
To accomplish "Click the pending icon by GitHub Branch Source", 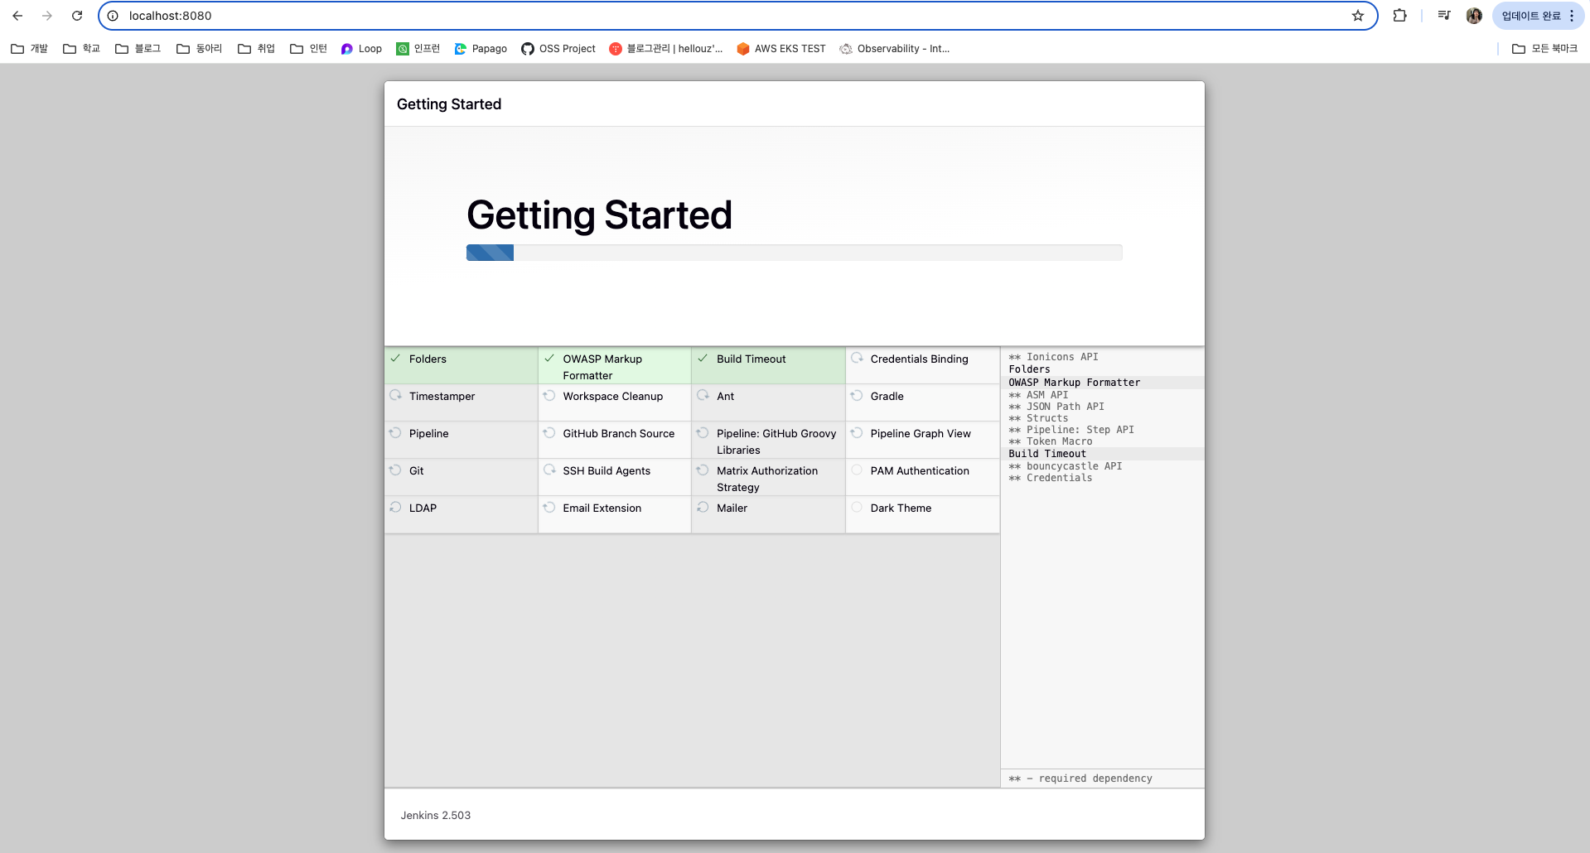I will (549, 432).
